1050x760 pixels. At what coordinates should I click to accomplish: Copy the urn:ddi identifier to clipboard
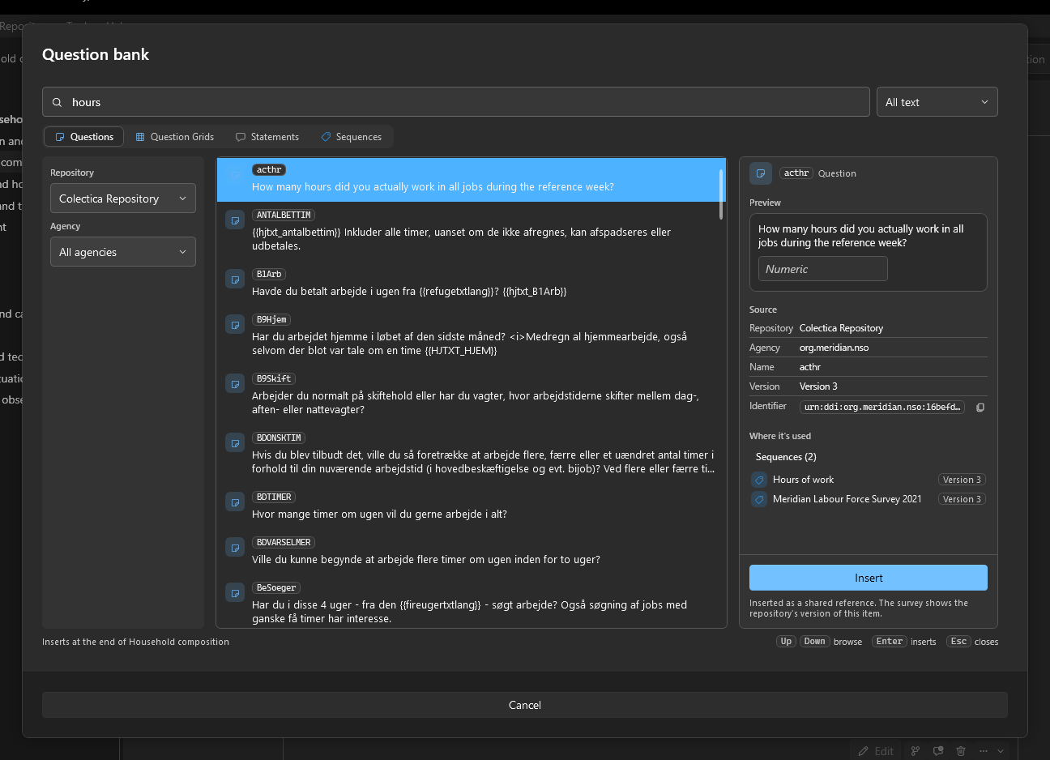pos(980,407)
